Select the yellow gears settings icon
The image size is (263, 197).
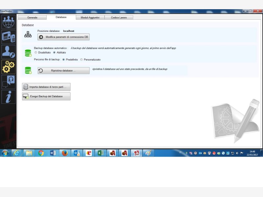click(x=8, y=67)
